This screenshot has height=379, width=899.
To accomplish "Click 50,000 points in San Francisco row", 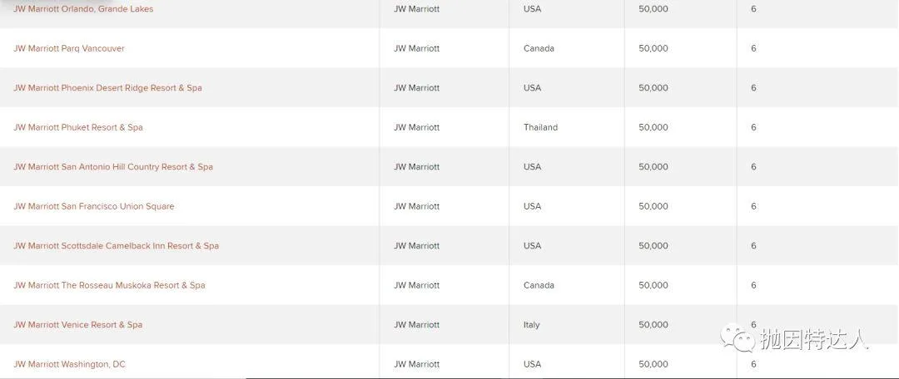I will (x=653, y=207).
